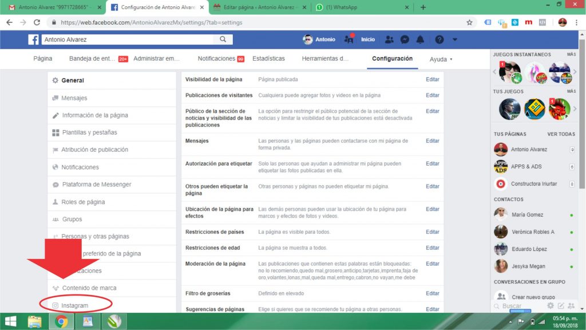Open notifications bell icon
The height and width of the screenshot is (330, 586).
tap(421, 40)
